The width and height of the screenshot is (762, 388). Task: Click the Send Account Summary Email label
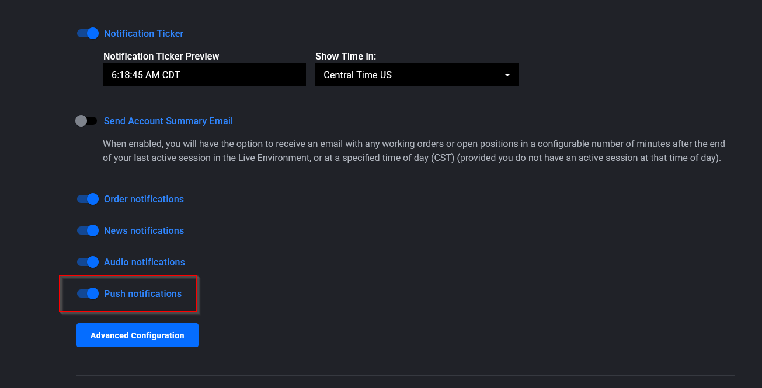168,121
